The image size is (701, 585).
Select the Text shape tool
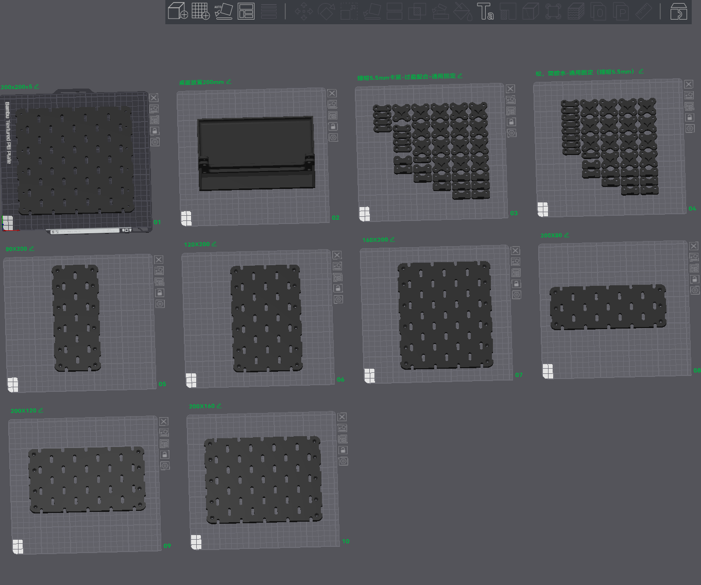pos(485,11)
